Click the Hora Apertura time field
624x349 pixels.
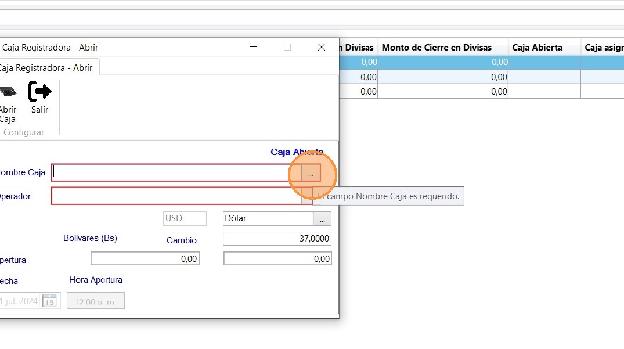(x=96, y=301)
